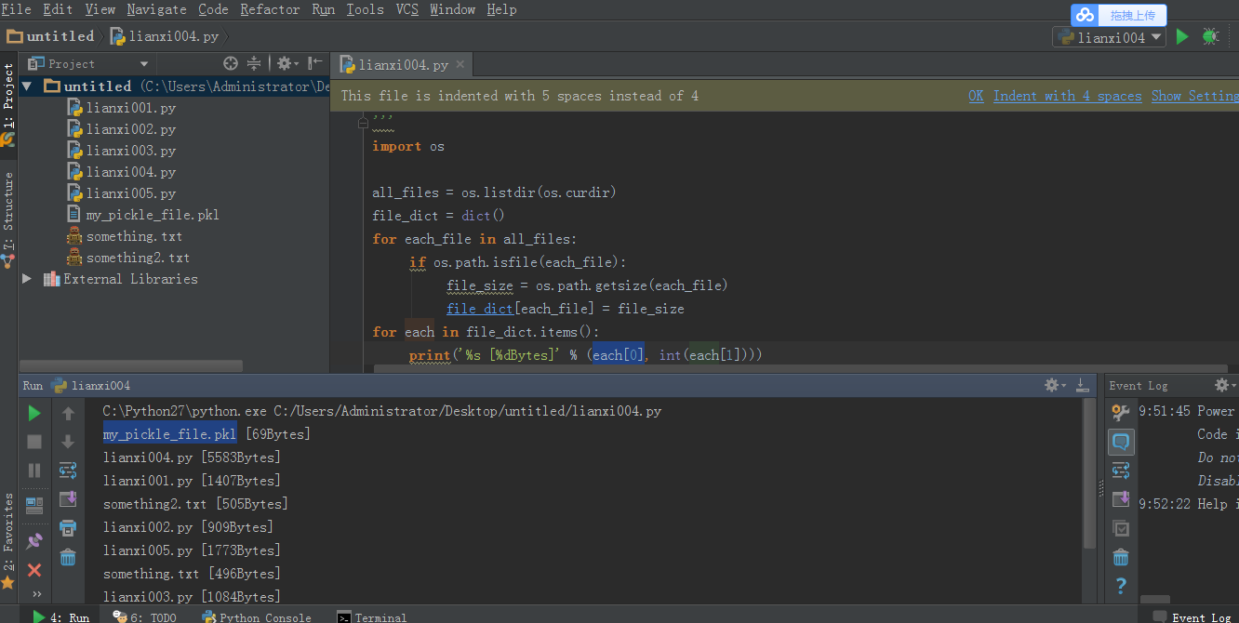
Task: Click Show Settings link in warning bar
Action: tap(1195, 96)
